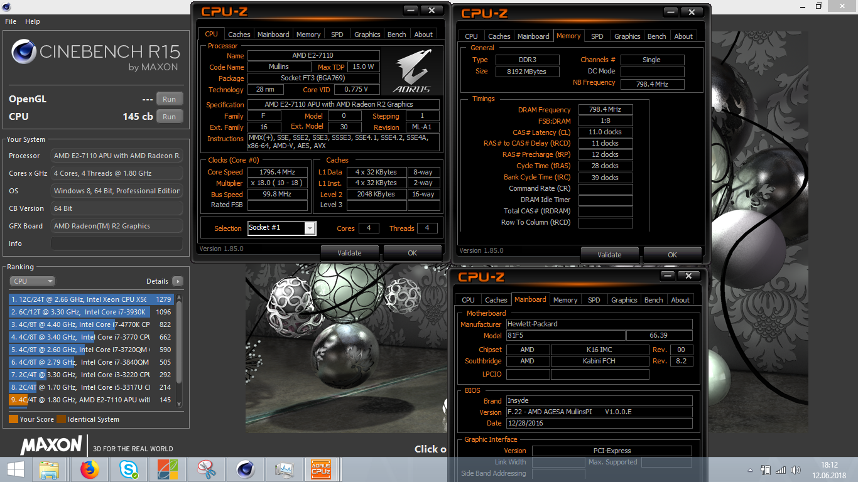Open Task Manager monitor taskbar icon
This screenshot has height=482, width=858.
285,469
